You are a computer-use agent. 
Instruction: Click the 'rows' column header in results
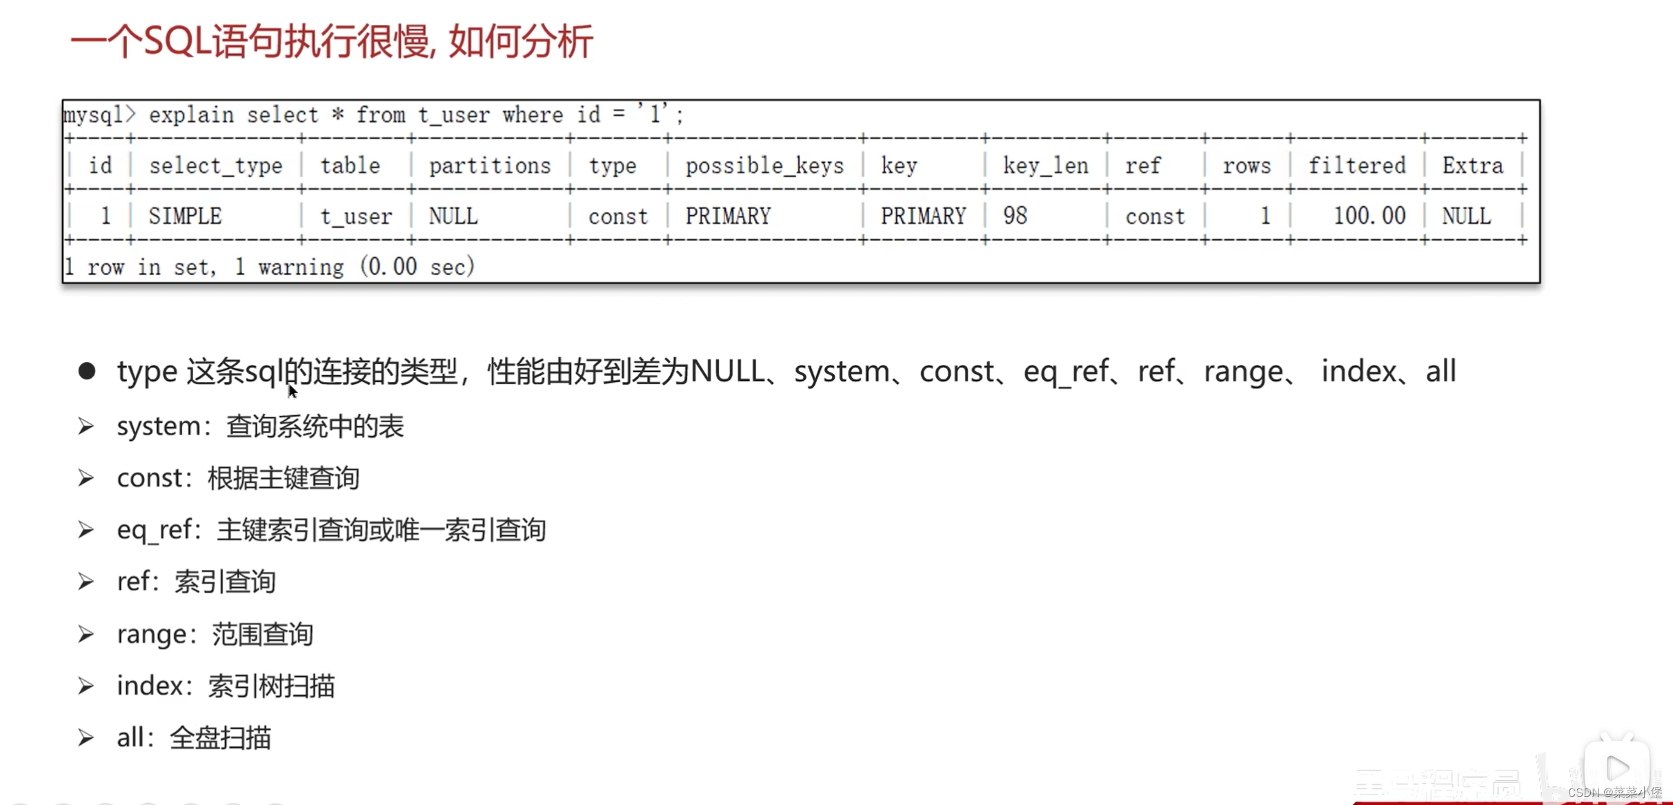tap(1246, 166)
